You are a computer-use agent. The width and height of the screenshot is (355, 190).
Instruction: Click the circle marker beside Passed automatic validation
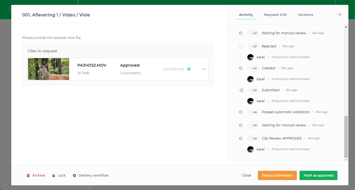(241, 112)
